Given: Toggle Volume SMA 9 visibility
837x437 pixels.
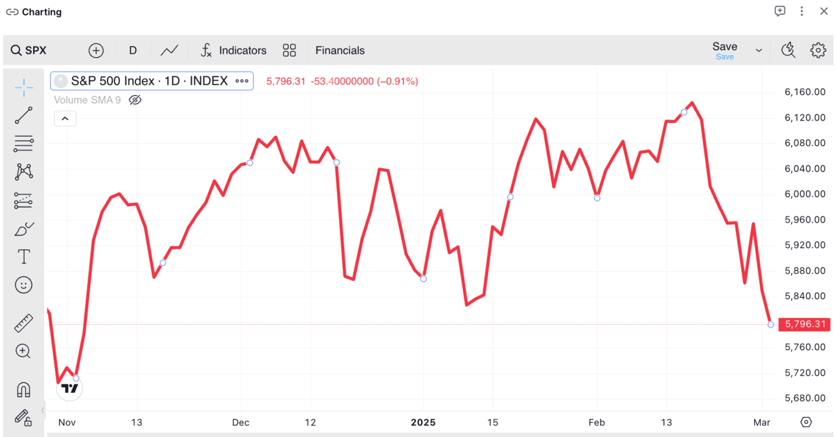Looking at the screenshot, I should coord(135,100).
